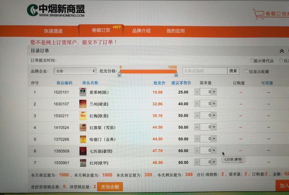Click the 兰州(硬黄) product thumbnail
Viewport: 289px width, 195px height.
point(83,104)
